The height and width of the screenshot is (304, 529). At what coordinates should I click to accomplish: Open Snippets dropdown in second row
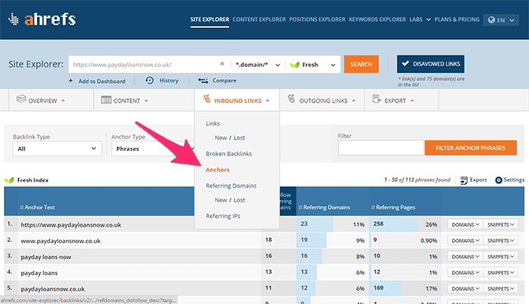[x=500, y=241]
